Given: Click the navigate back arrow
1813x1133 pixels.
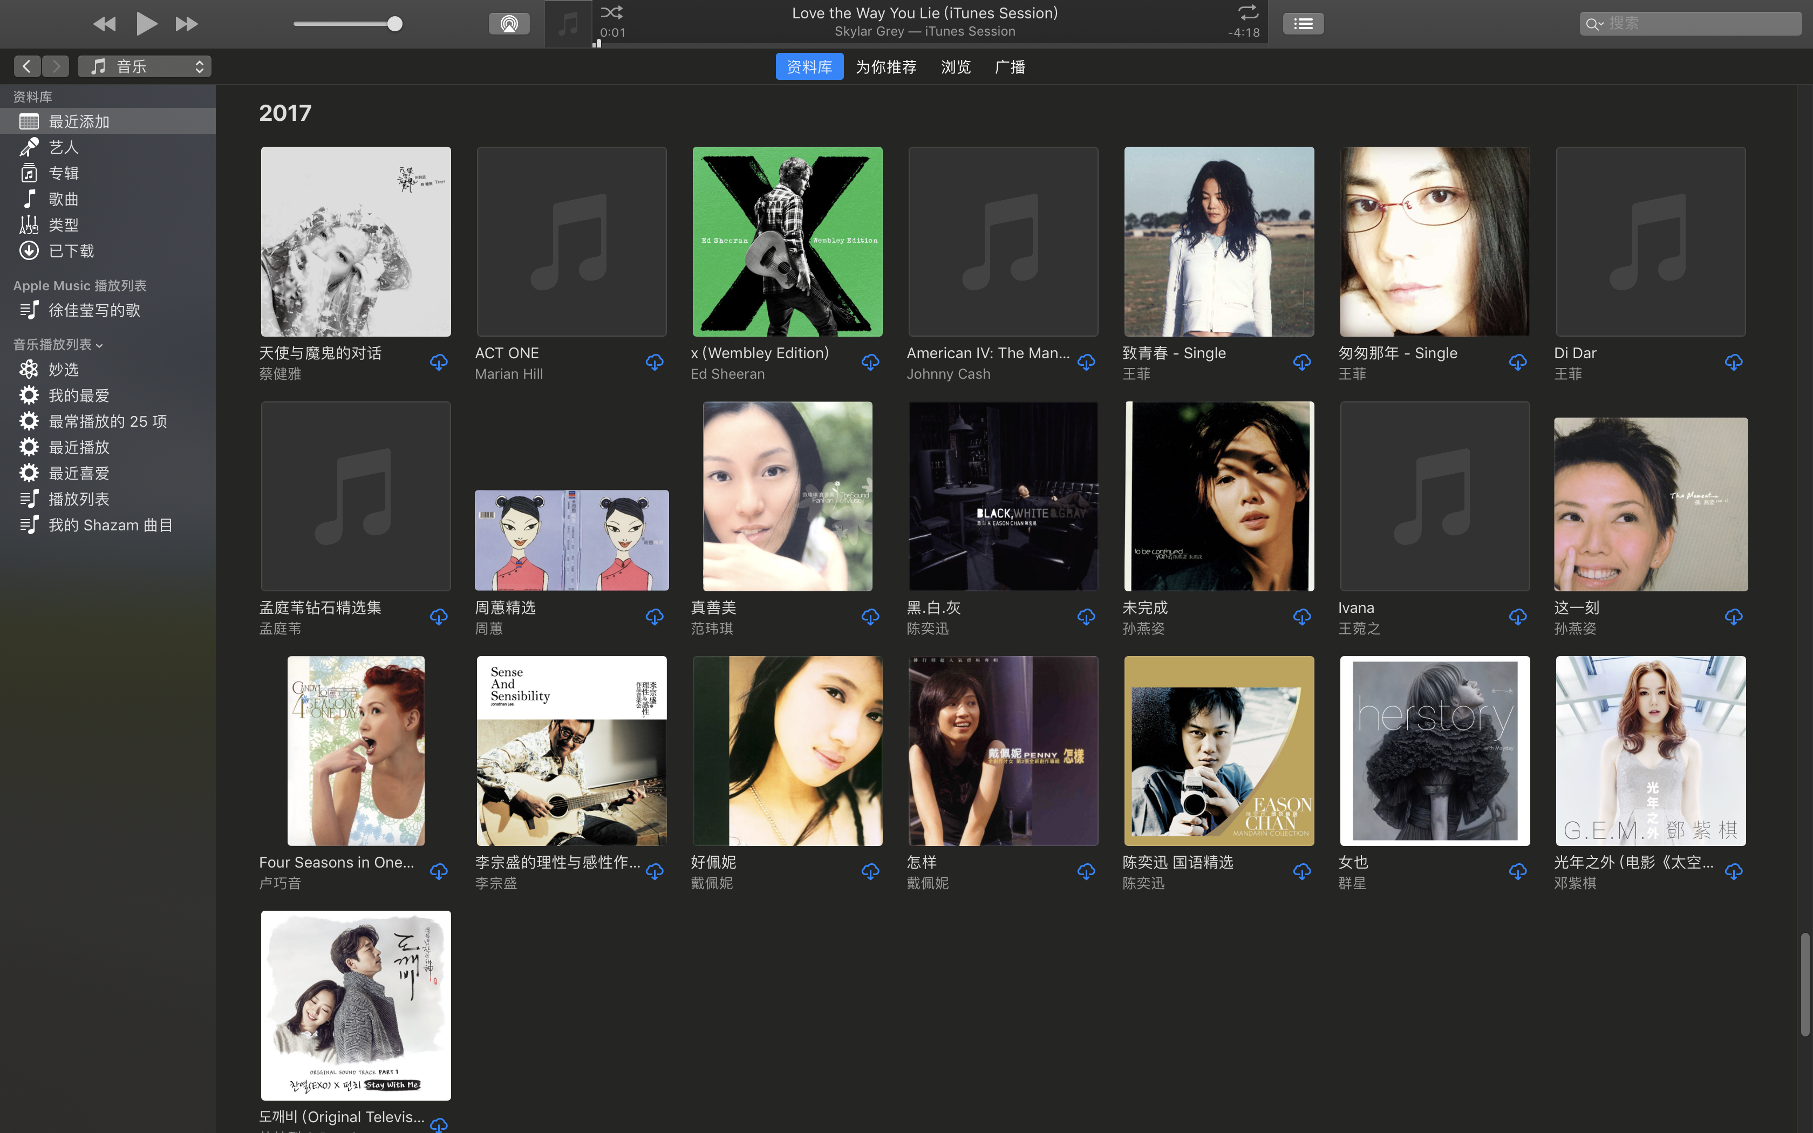Looking at the screenshot, I should click(27, 67).
